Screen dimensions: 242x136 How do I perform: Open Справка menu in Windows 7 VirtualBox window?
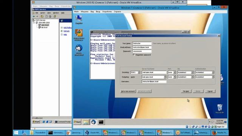coord(117,12)
